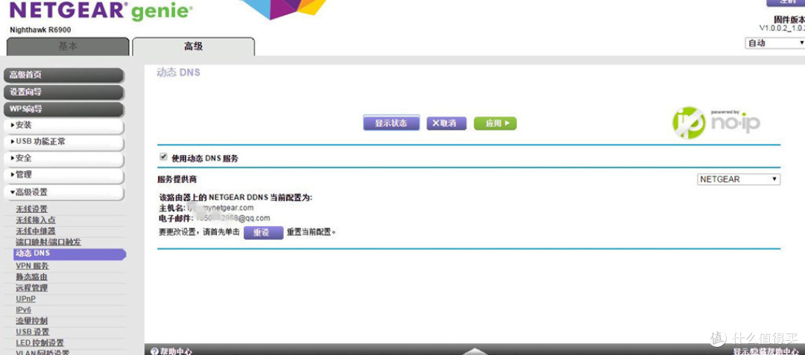Select the 高级 tab
805x355 pixels.
click(x=193, y=46)
